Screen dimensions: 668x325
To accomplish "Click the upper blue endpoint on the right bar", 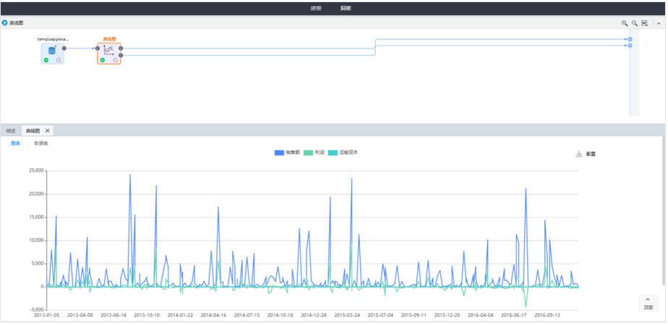I will [x=630, y=39].
